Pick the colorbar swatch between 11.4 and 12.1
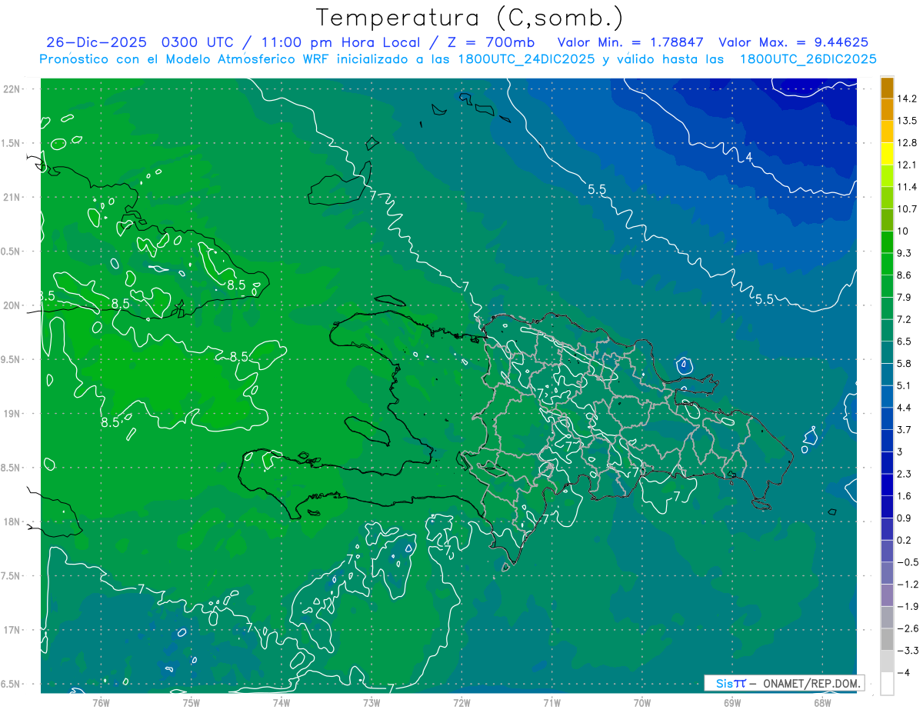923x713 pixels. (887, 176)
